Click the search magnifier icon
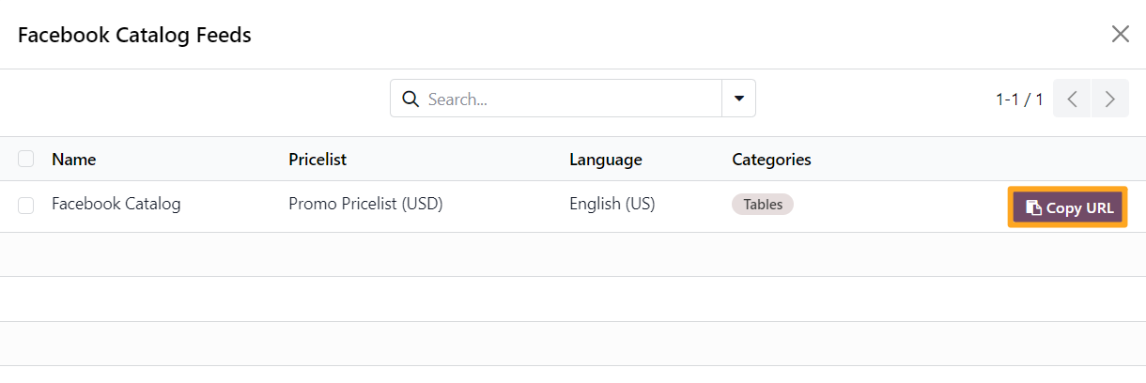The width and height of the screenshot is (1146, 383). (410, 99)
